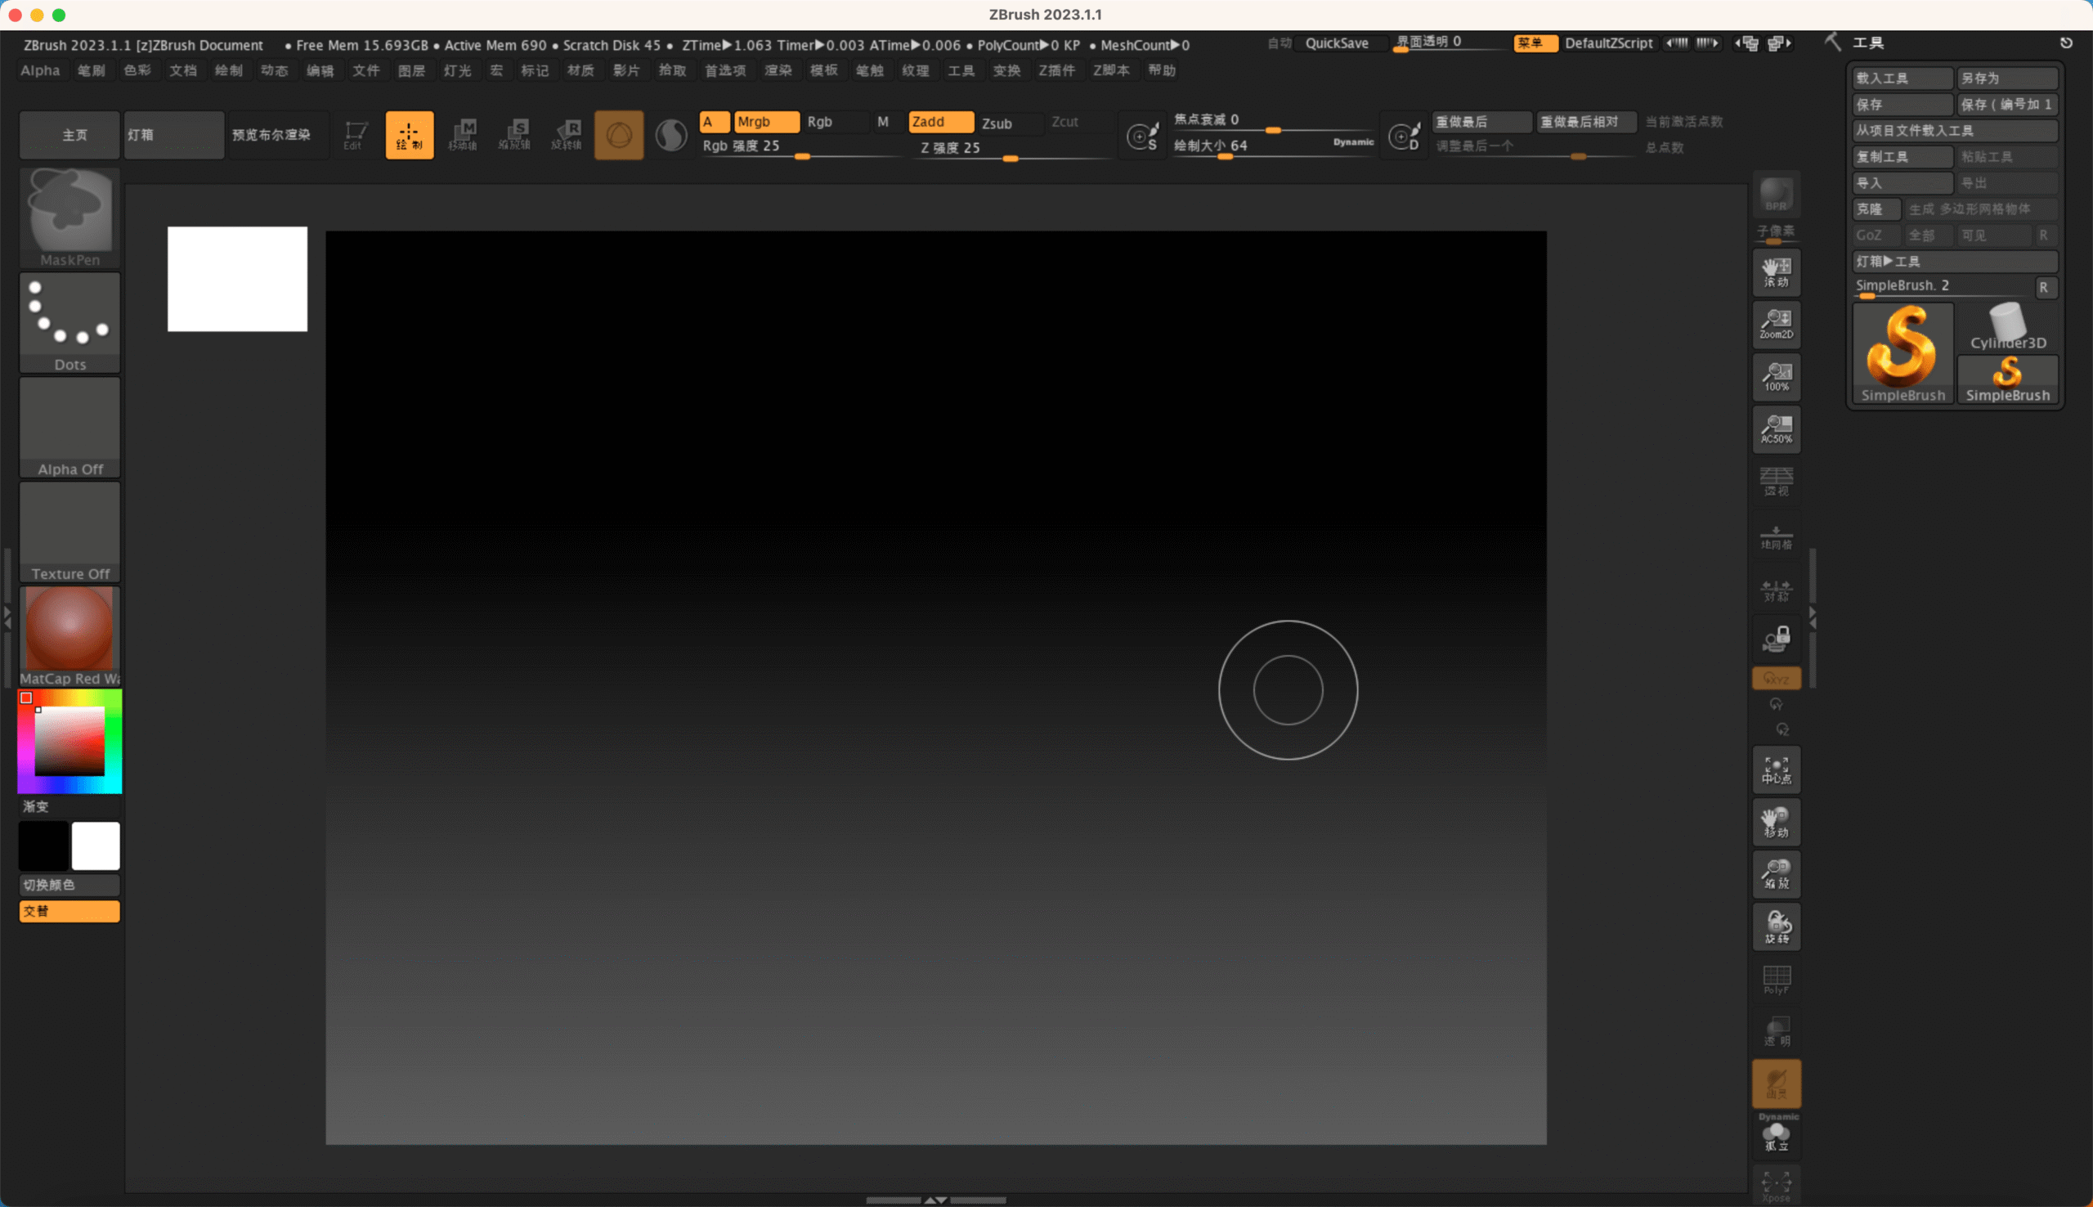Enable 透视 (Perspective) view toggle
The height and width of the screenshot is (1207, 2093).
point(1775,481)
